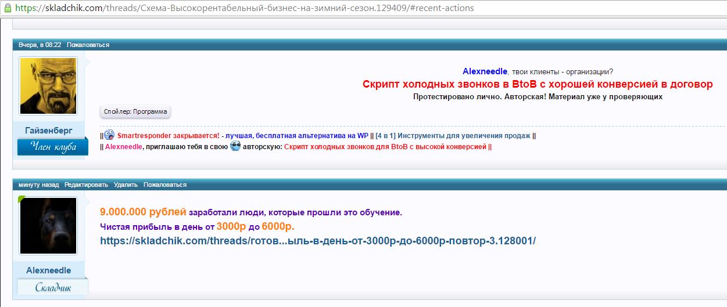
Task: Click the green padlock icon in address bar
Action: click(x=6, y=8)
